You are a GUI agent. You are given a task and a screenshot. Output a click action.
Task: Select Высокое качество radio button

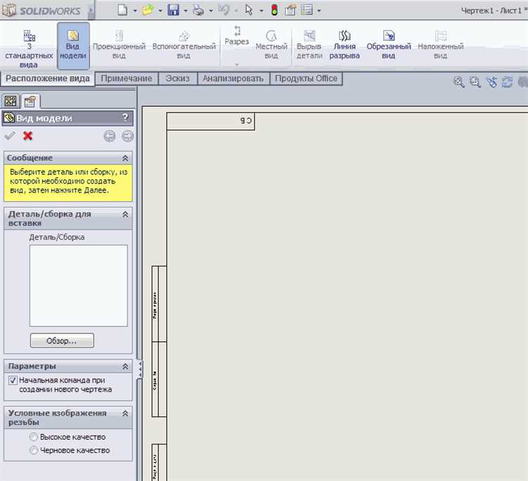pos(33,437)
